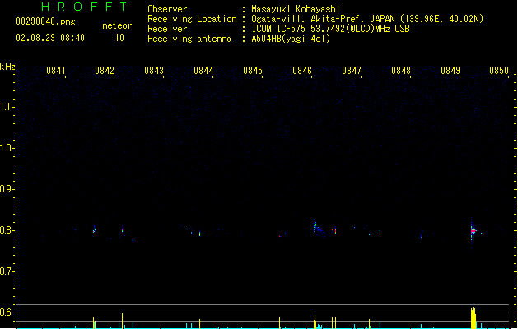
Task: Click the 0846 time axis label
Action: [302, 71]
